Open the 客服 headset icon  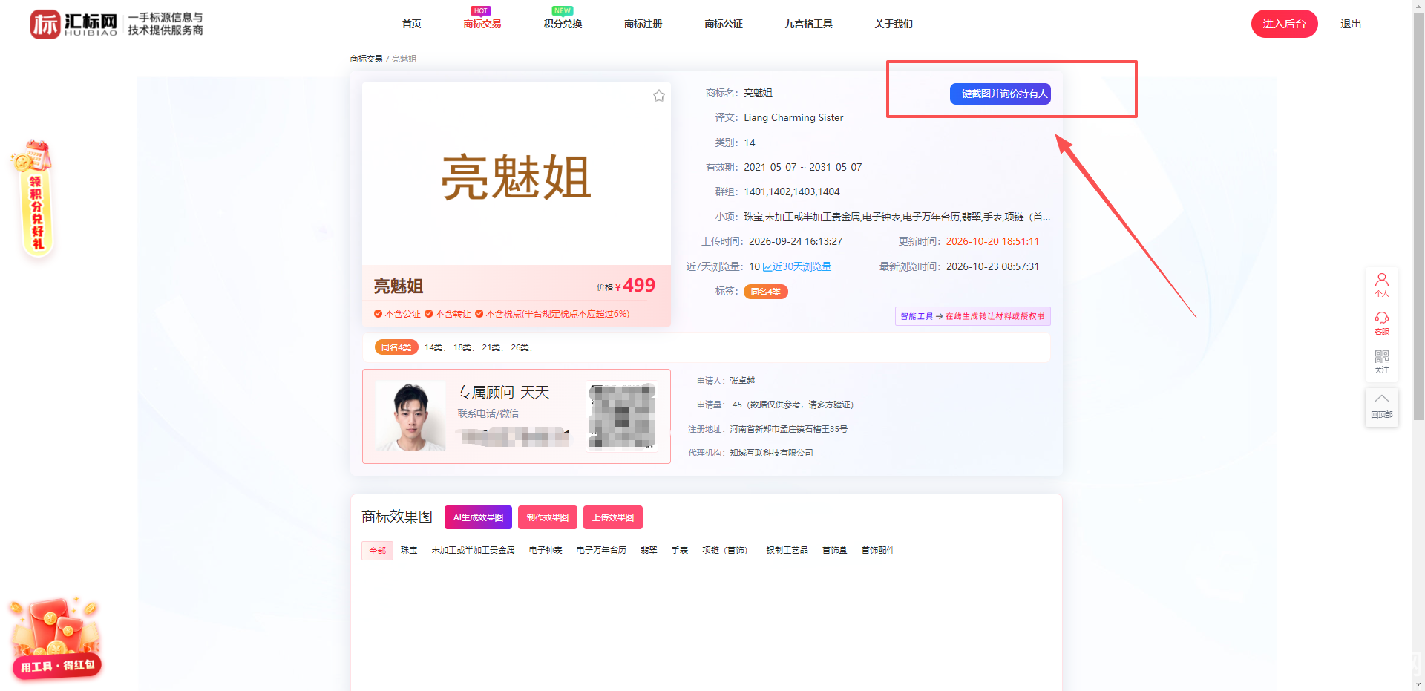1381,323
